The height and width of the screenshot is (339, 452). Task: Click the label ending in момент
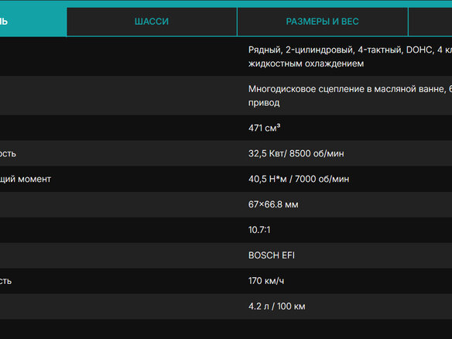[26, 179]
